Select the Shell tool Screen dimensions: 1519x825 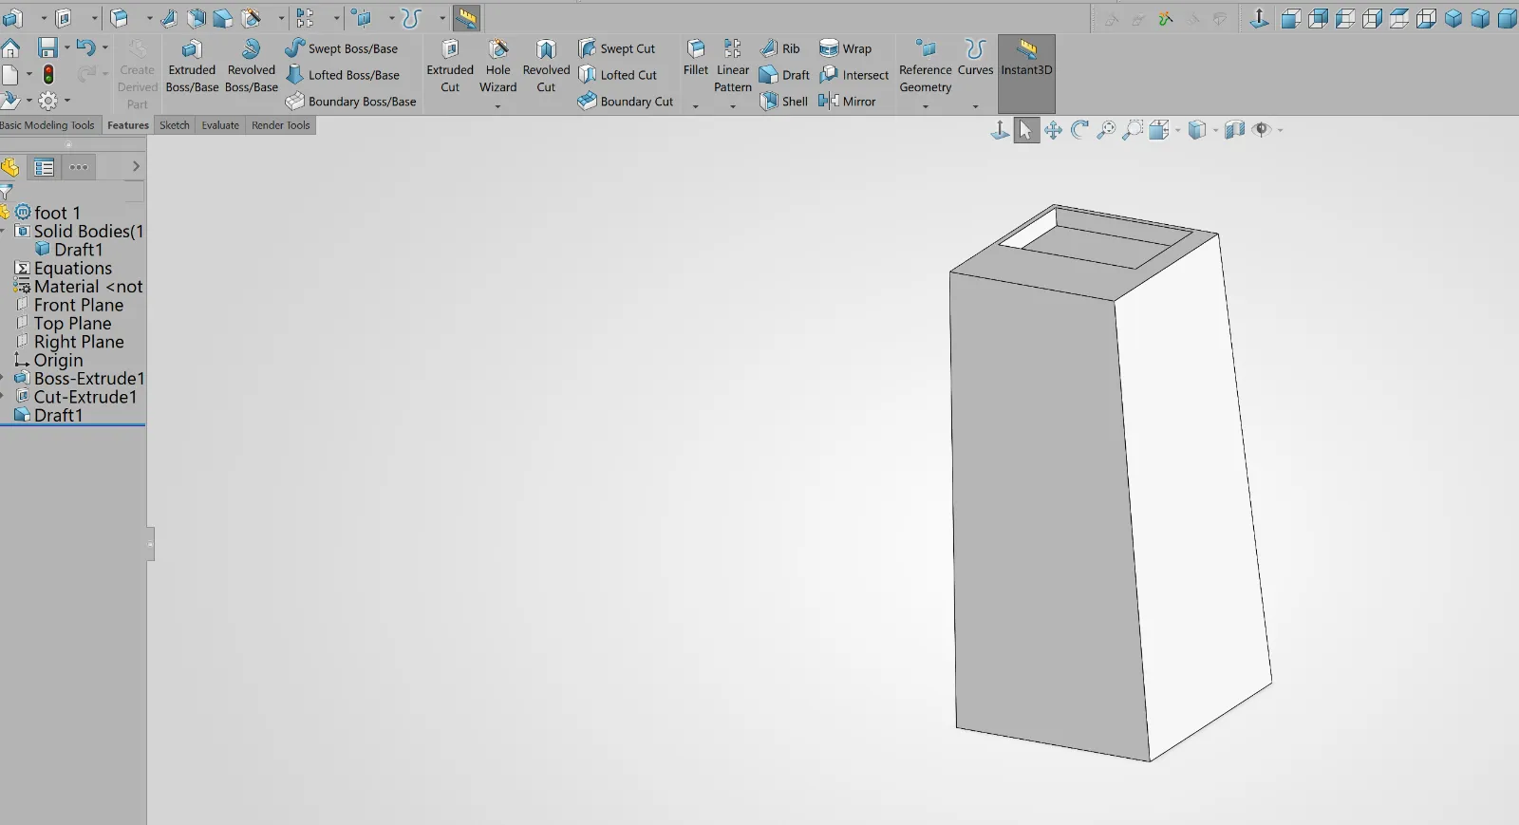pos(783,102)
